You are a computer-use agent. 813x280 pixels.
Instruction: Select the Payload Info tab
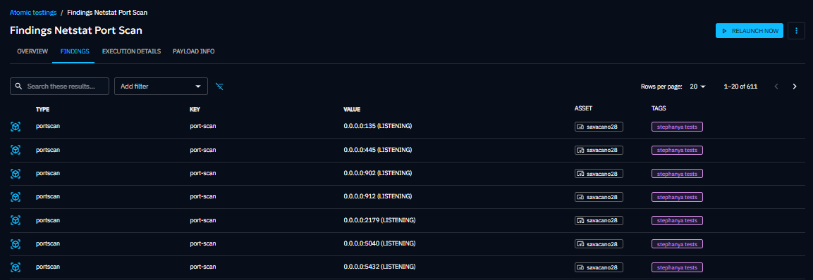tap(194, 51)
